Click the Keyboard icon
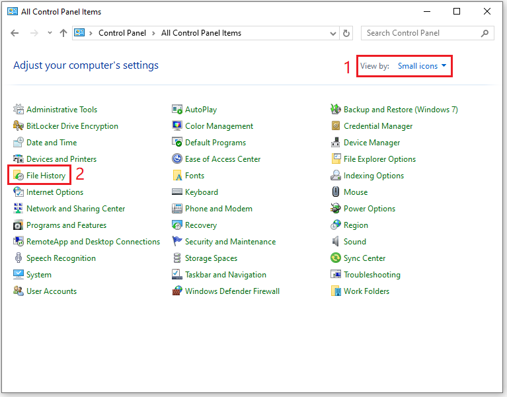507x397 pixels. pos(177,192)
